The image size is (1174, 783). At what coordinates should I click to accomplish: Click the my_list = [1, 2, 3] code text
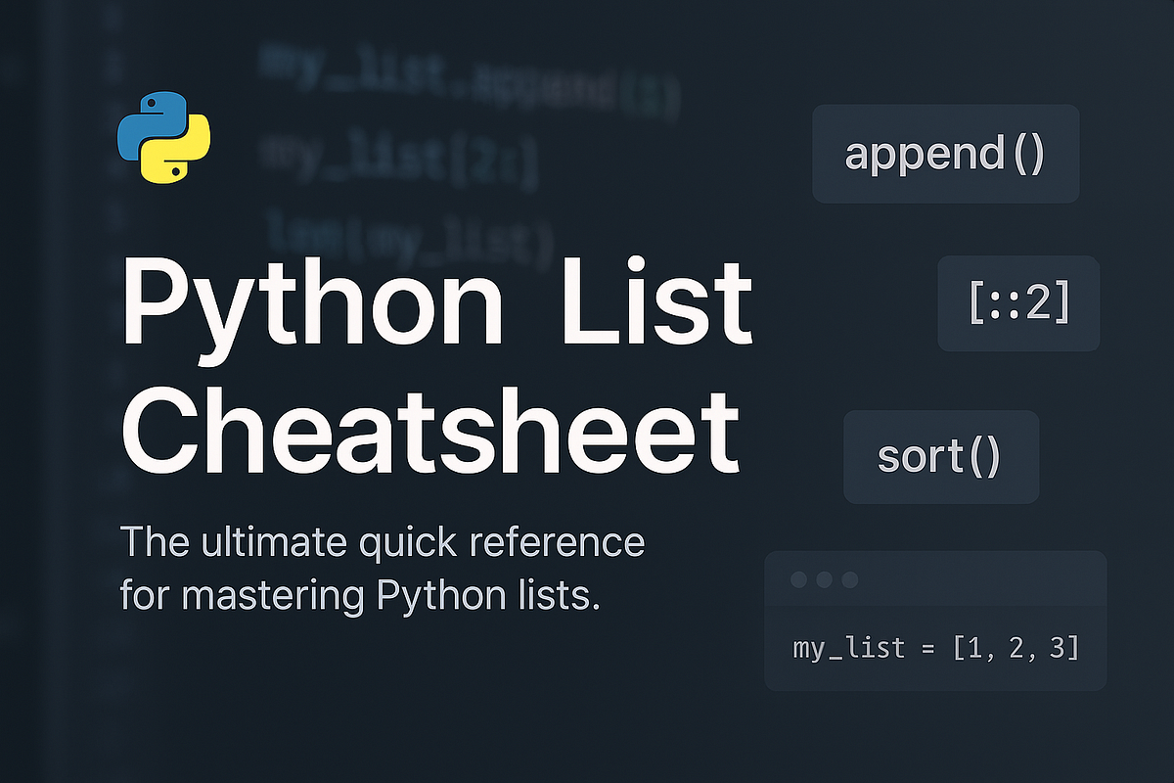(x=936, y=647)
